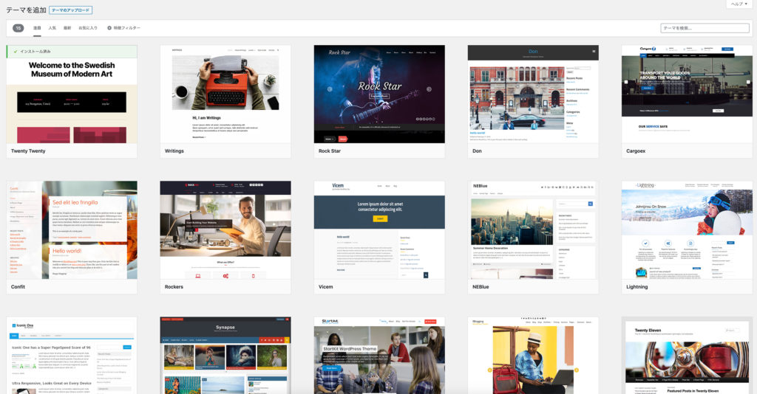Open the Twenty Eleven theme screenshot
The image size is (757, 394).
(x=687, y=356)
